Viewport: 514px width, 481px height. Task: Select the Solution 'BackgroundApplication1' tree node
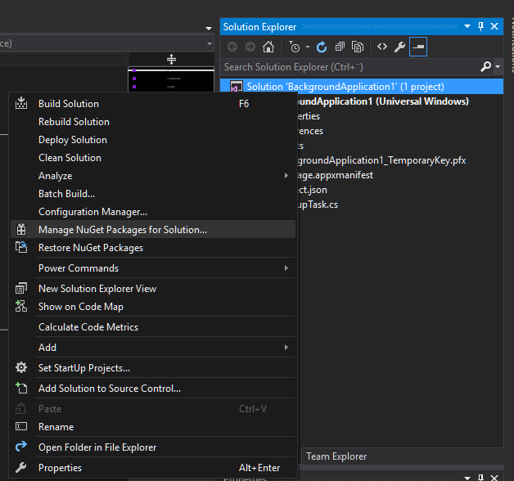pos(362,87)
